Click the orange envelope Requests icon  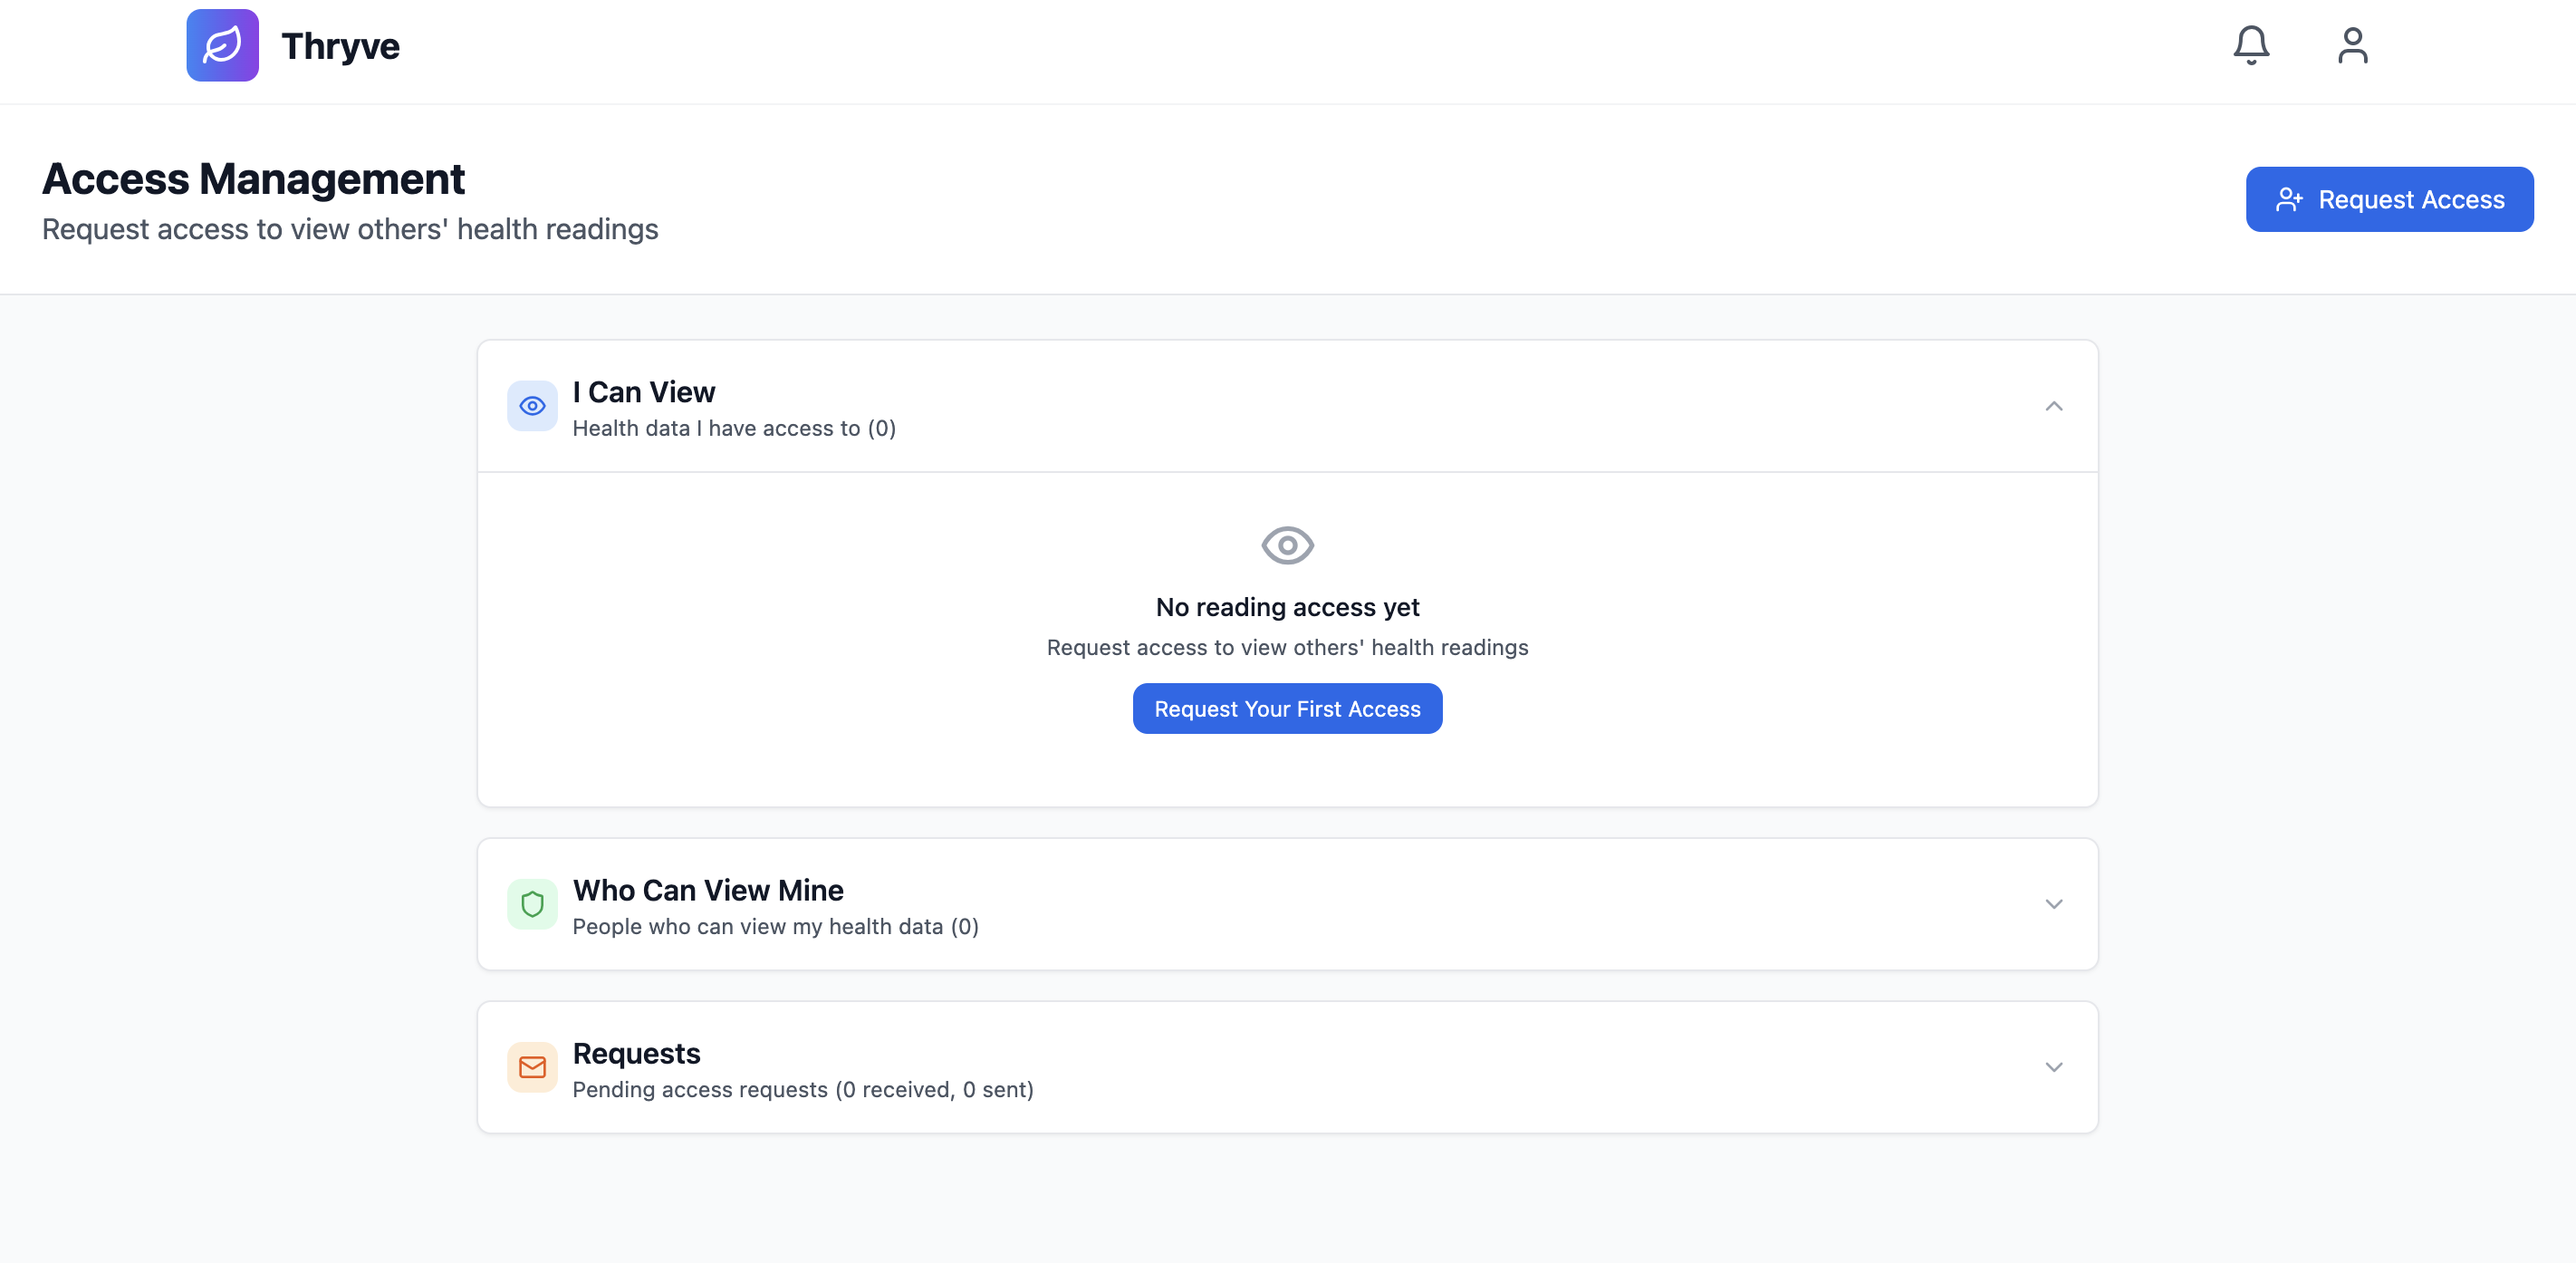(532, 1067)
